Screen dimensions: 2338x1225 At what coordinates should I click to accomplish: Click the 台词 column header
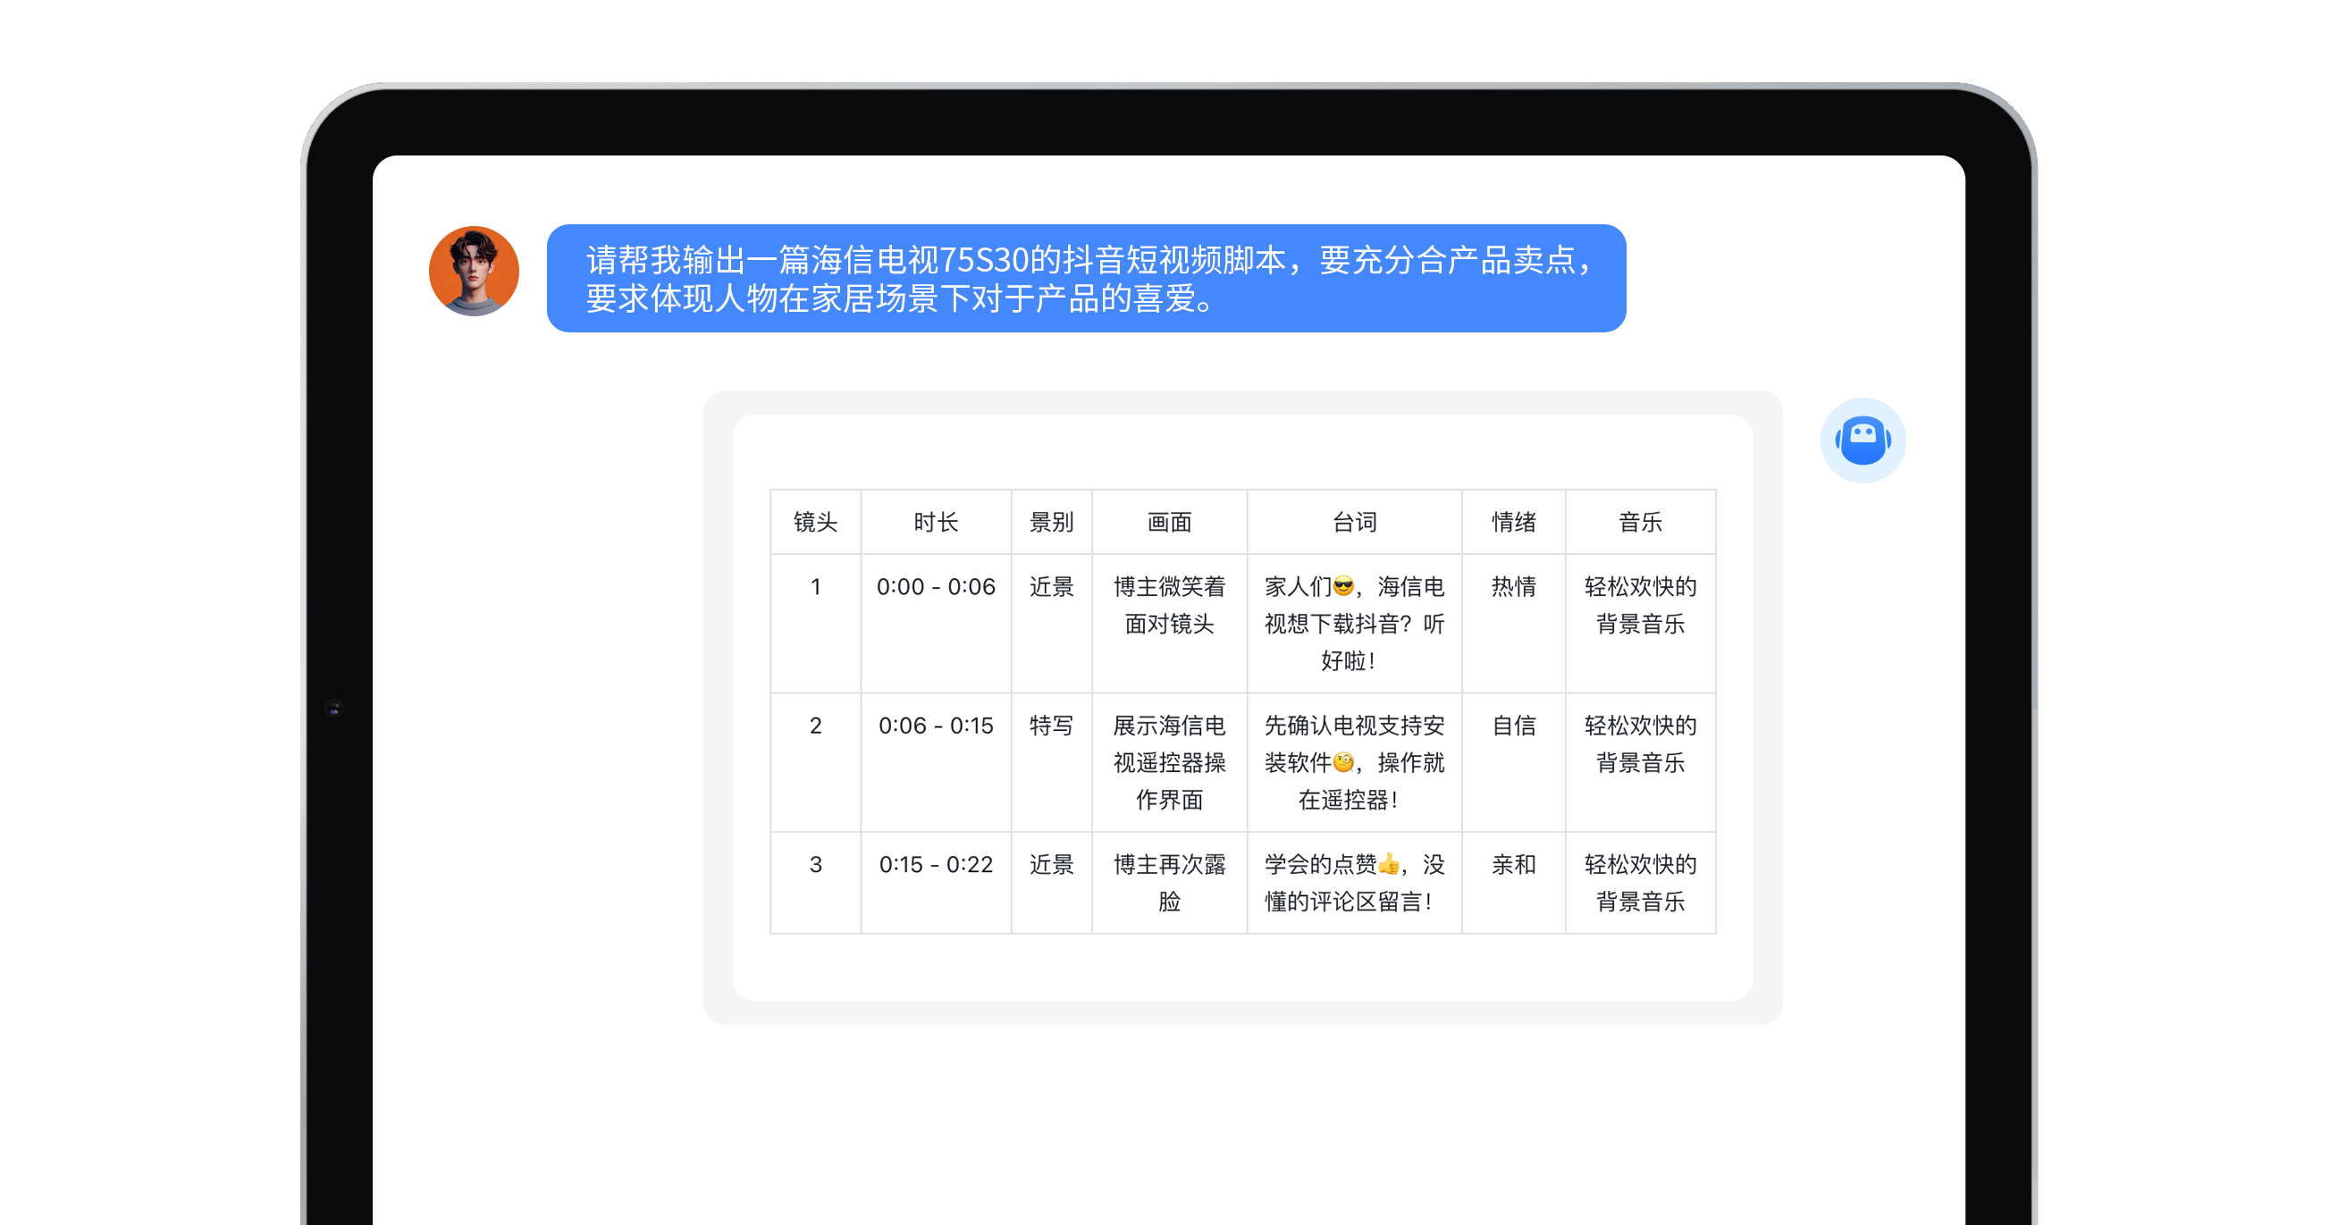(1354, 522)
